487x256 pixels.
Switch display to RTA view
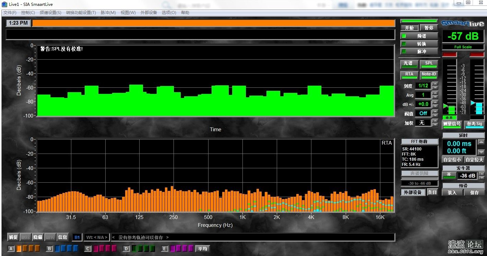[409, 74]
